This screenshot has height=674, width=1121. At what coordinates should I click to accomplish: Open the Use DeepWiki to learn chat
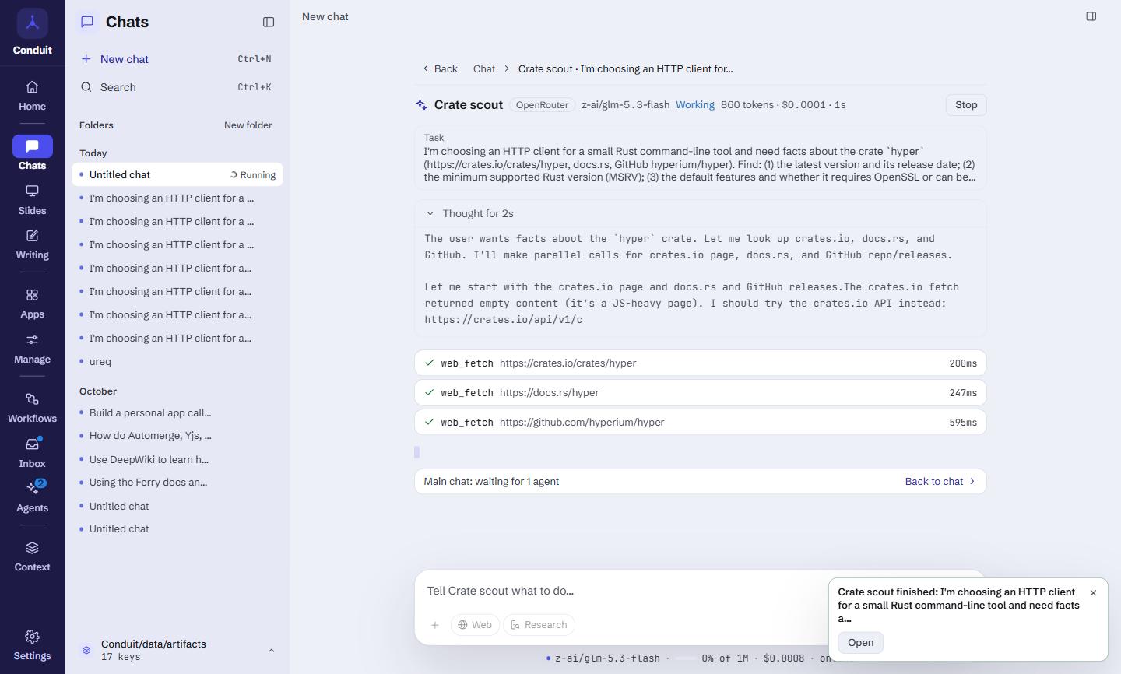point(177,460)
